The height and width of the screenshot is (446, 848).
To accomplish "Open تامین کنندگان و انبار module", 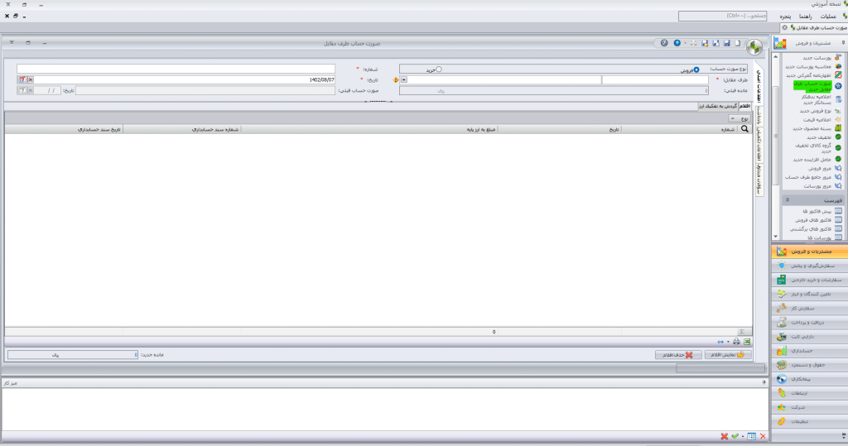I will pyautogui.click(x=810, y=294).
